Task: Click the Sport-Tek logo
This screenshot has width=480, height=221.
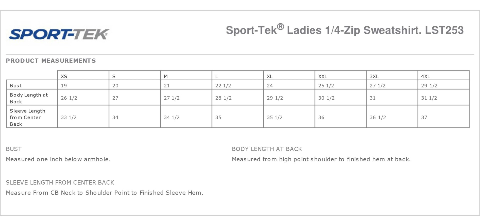Action: tap(59, 34)
